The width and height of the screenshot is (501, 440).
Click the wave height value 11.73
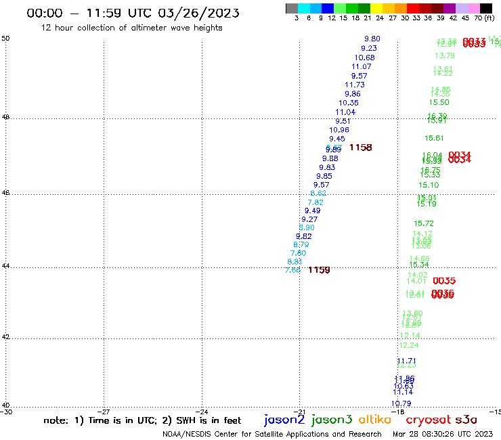[x=355, y=85]
